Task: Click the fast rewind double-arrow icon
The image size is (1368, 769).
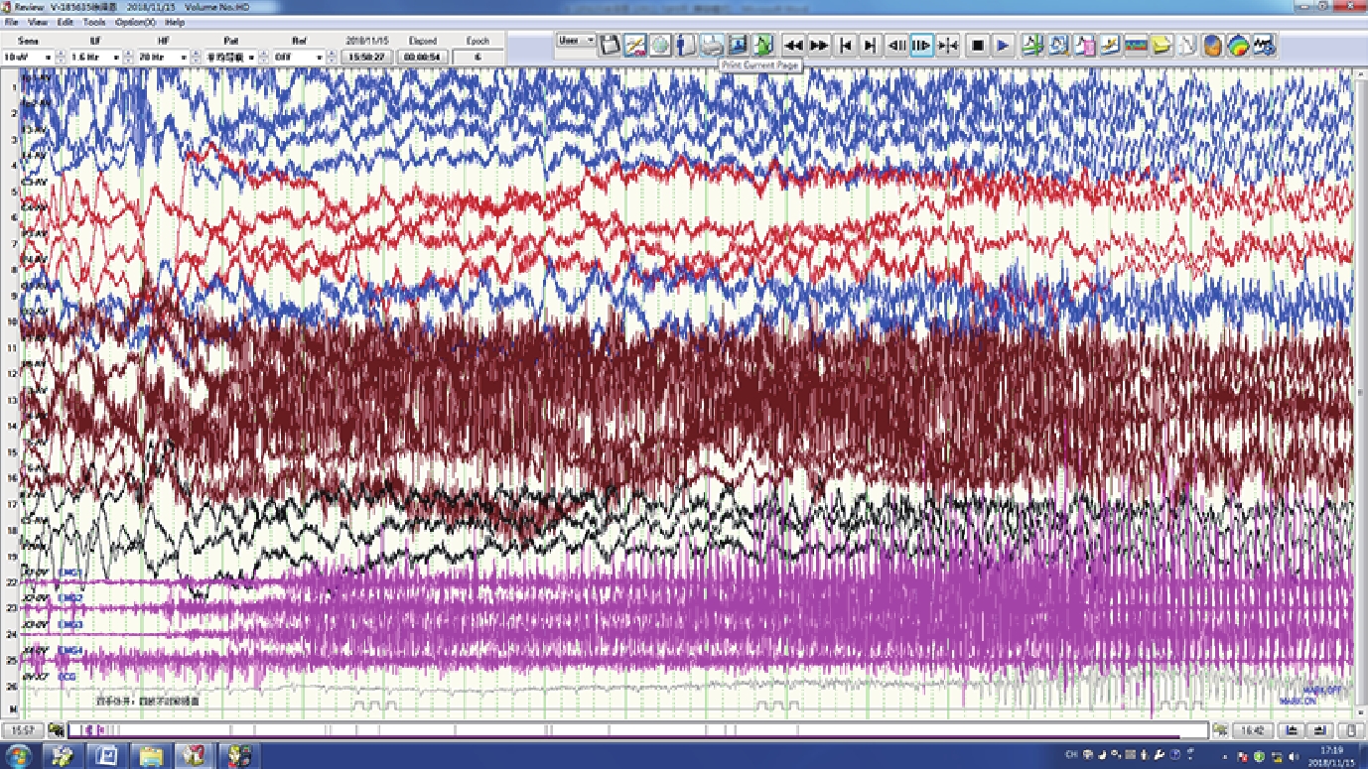Action: coord(792,45)
